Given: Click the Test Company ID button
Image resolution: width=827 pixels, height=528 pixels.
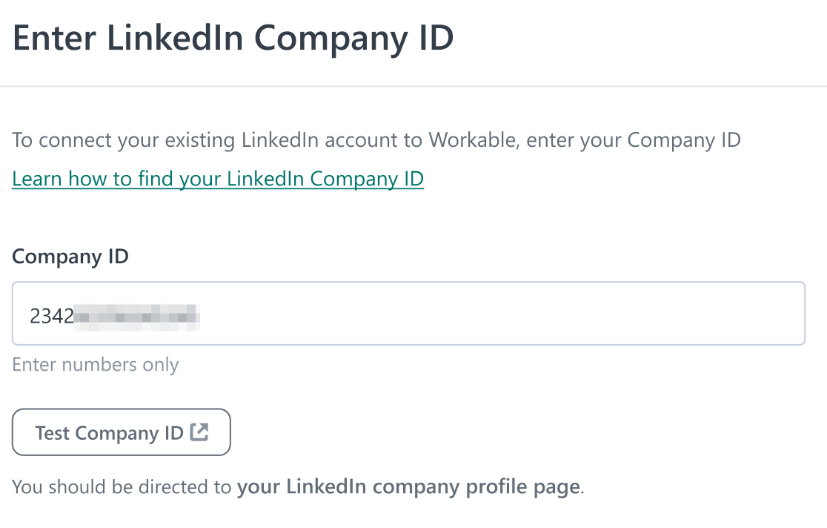Looking at the screenshot, I should tap(122, 432).
